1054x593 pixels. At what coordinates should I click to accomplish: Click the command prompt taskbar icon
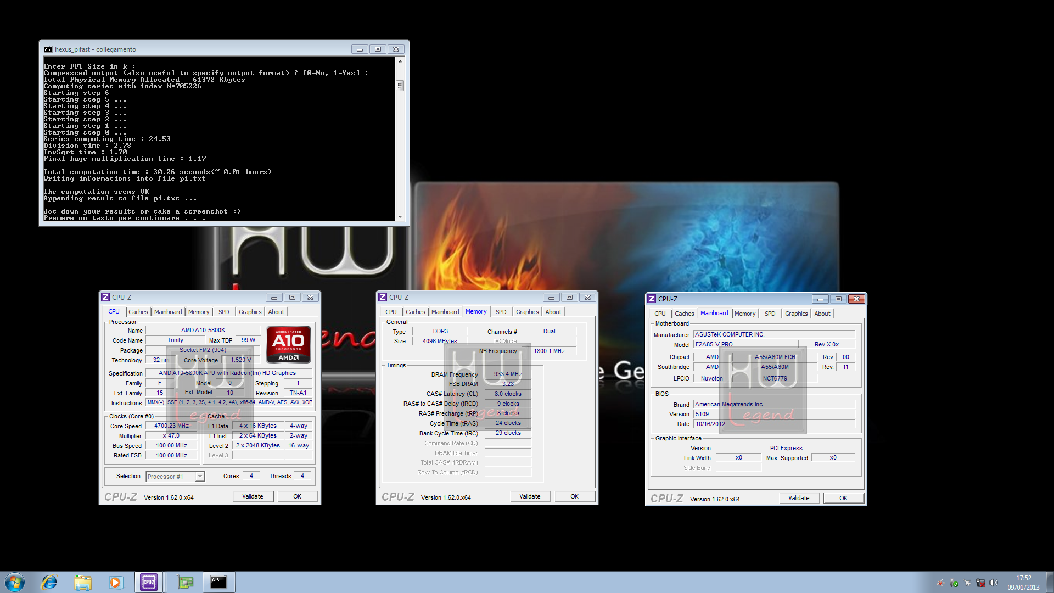[218, 582]
